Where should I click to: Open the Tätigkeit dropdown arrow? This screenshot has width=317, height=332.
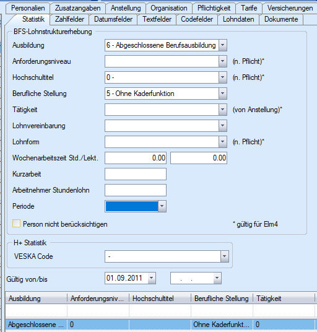click(x=223, y=110)
